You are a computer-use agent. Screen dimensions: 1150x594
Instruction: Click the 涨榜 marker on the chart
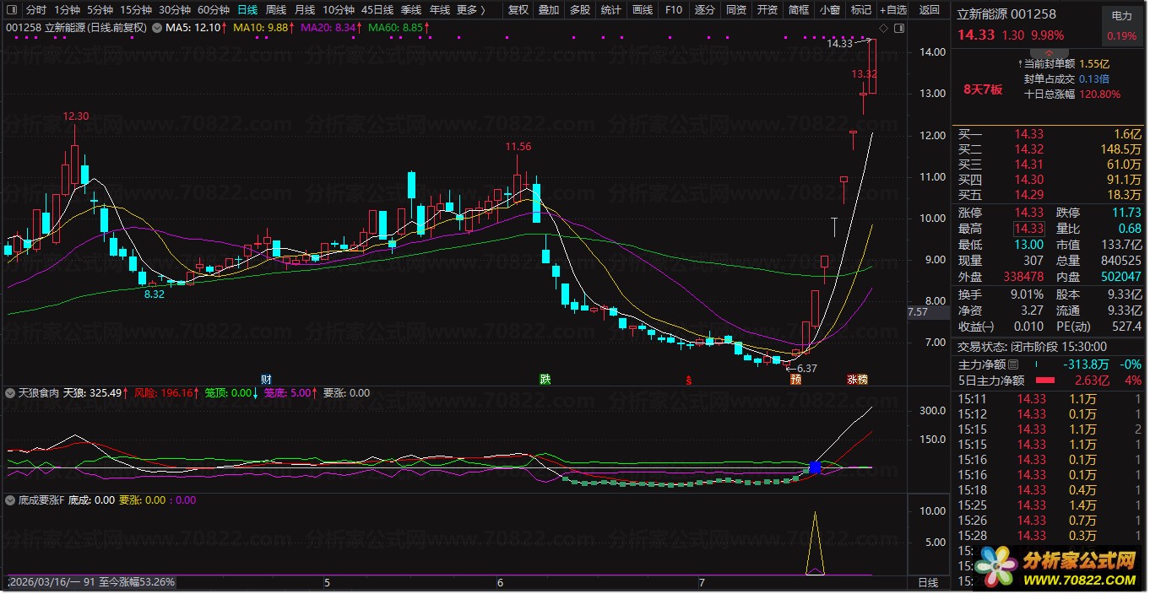coord(858,380)
